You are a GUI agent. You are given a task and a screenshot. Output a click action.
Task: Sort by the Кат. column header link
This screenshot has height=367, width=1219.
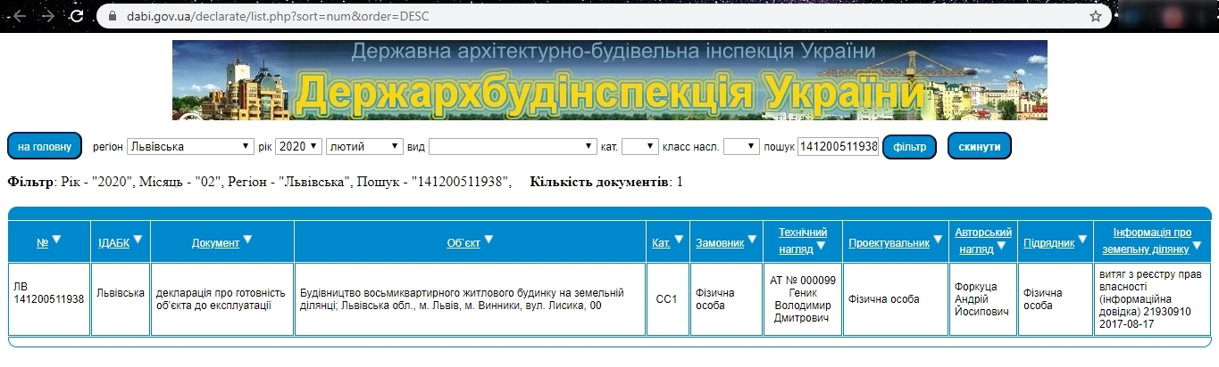pos(661,242)
